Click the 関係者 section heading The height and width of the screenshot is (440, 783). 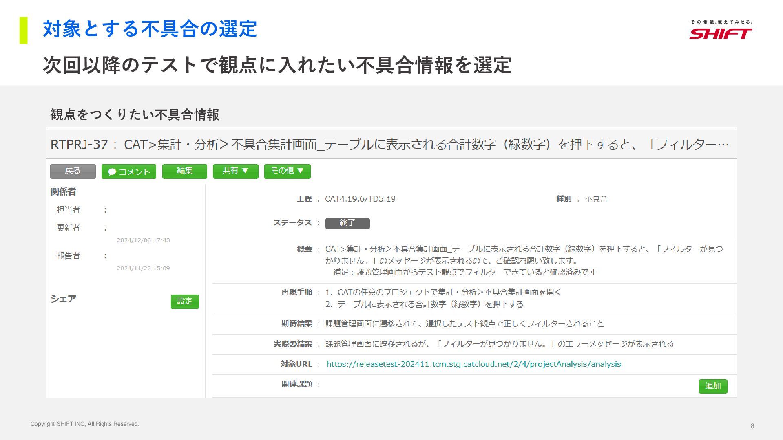(x=63, y=191)
